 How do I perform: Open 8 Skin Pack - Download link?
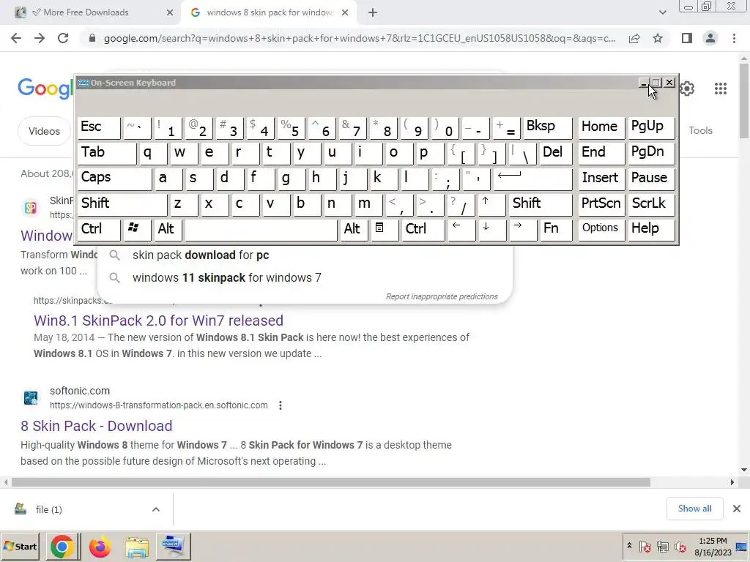(96, 426)
